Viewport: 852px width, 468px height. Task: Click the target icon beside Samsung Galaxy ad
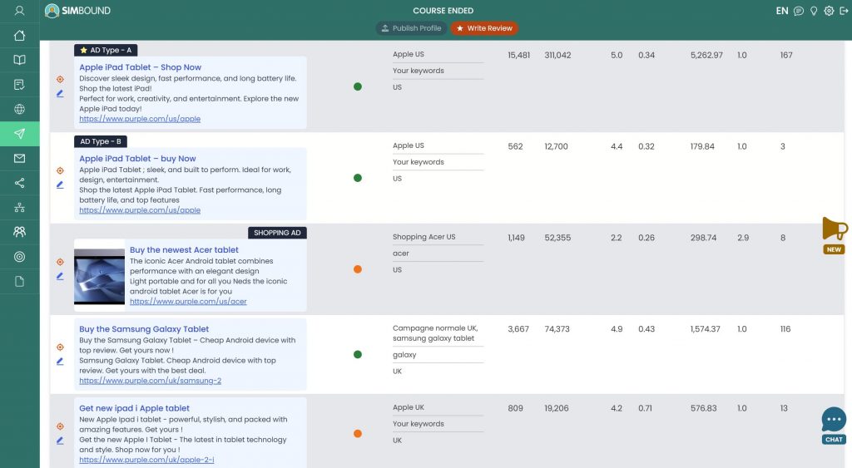60,347
